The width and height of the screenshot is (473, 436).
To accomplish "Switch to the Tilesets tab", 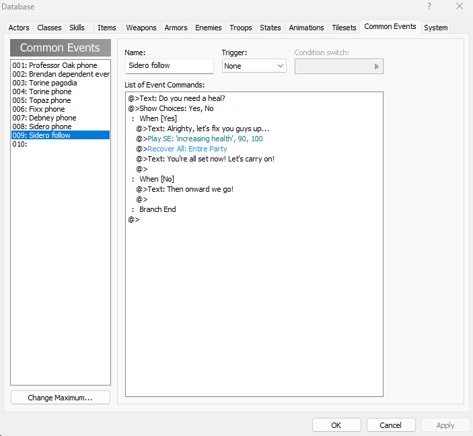I will (344, 28).
